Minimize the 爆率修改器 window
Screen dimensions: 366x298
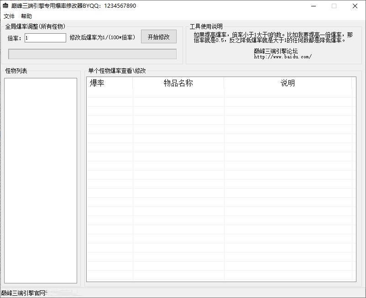pyautogui.click(x=313, y=6)
